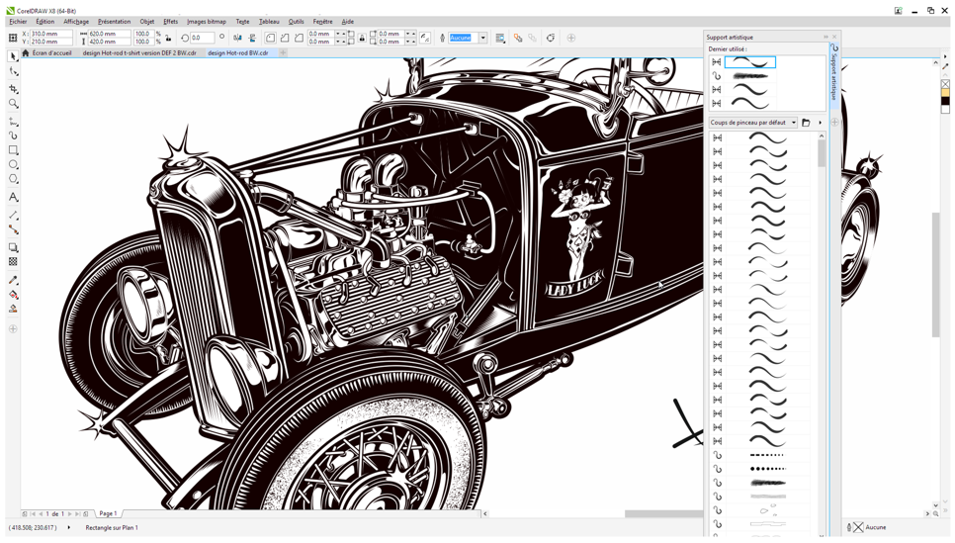This screenshot has width=955, height=543.
Task: Select the Text tool
Action: (x=14, y=197)
